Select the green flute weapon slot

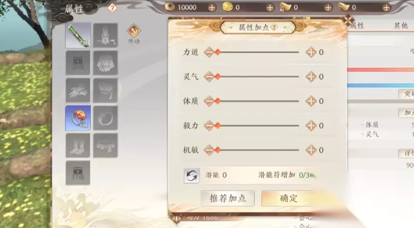(x=78, y=35)
